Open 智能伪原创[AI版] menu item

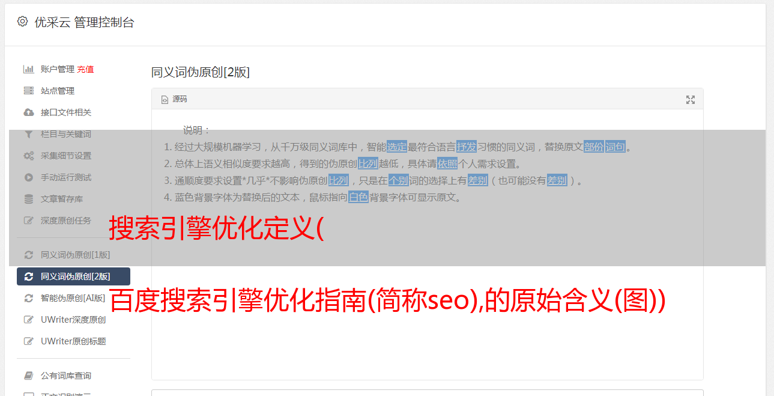point(73,298)
